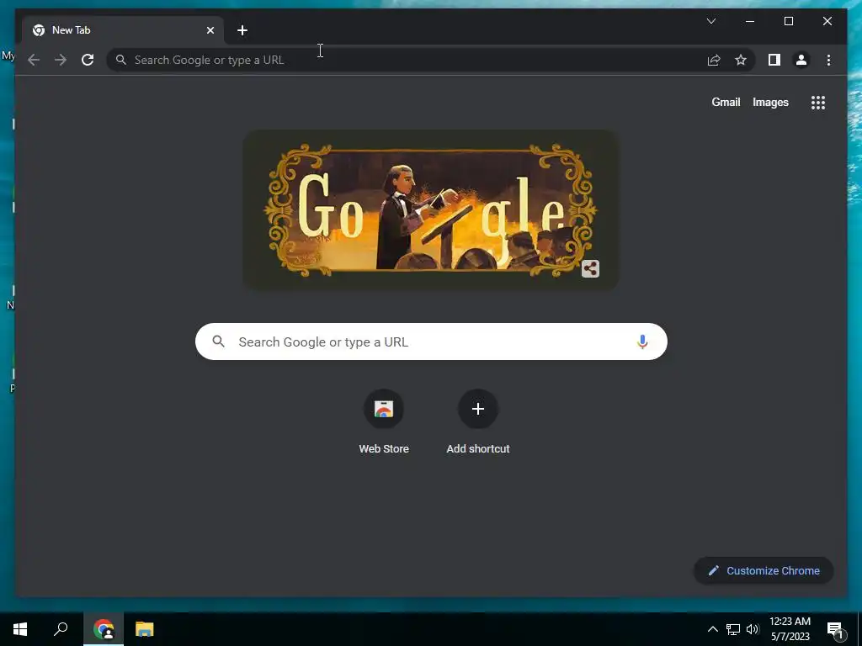This screenshot has width=862, height=646.
Task: Show hidden system tray icons
Action: tap(712, 629)
